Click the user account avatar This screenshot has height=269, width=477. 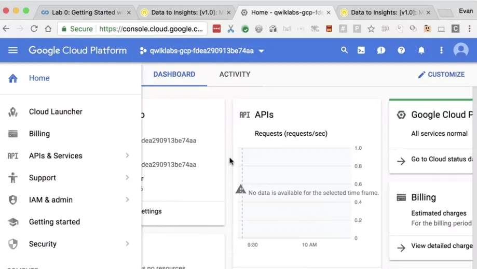[461, 50]
